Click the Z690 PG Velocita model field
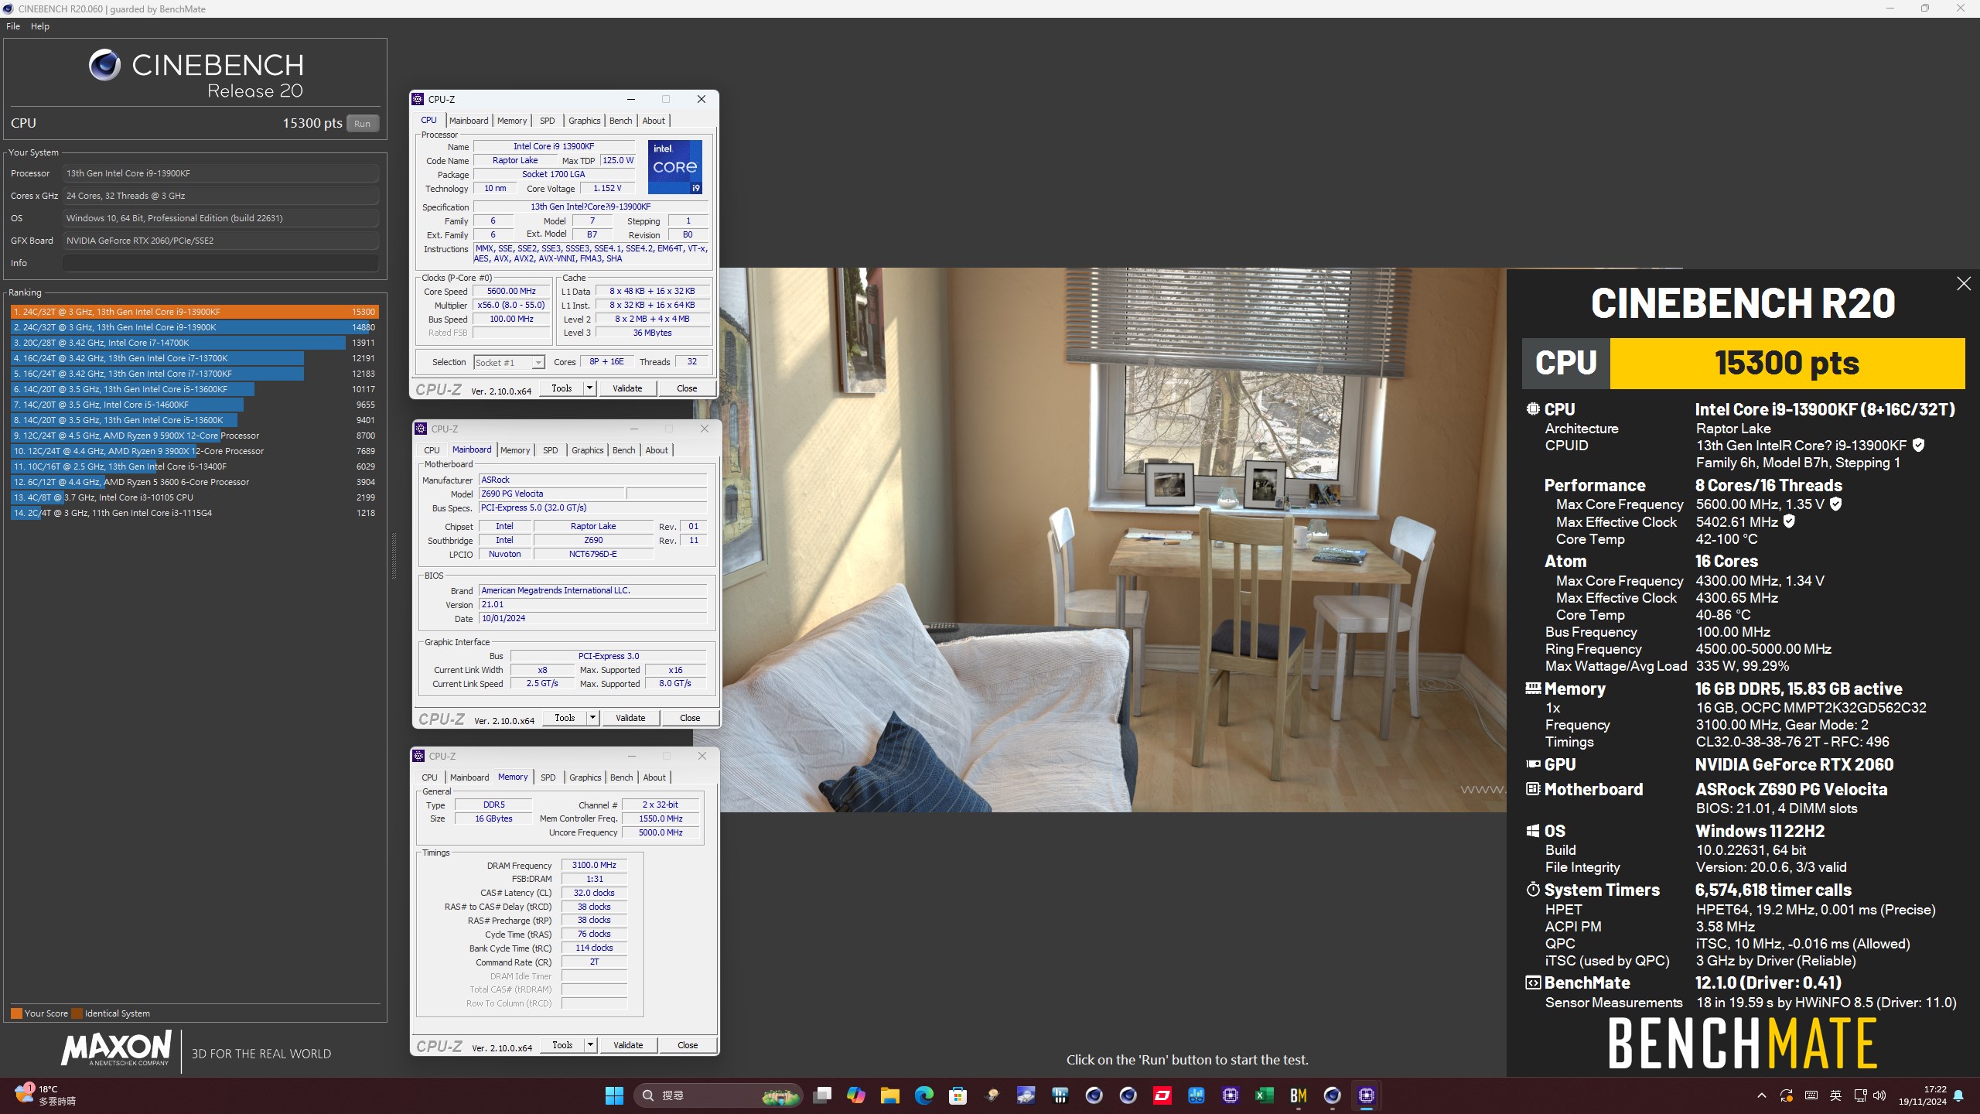 551,494
